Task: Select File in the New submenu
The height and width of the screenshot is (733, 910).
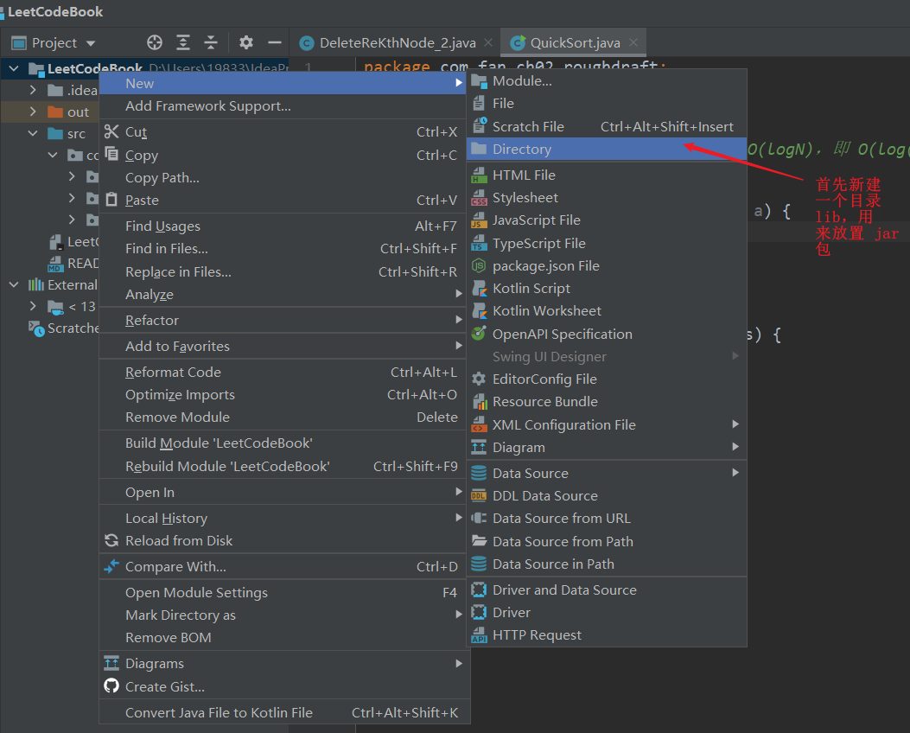Action: pos(607,104)
